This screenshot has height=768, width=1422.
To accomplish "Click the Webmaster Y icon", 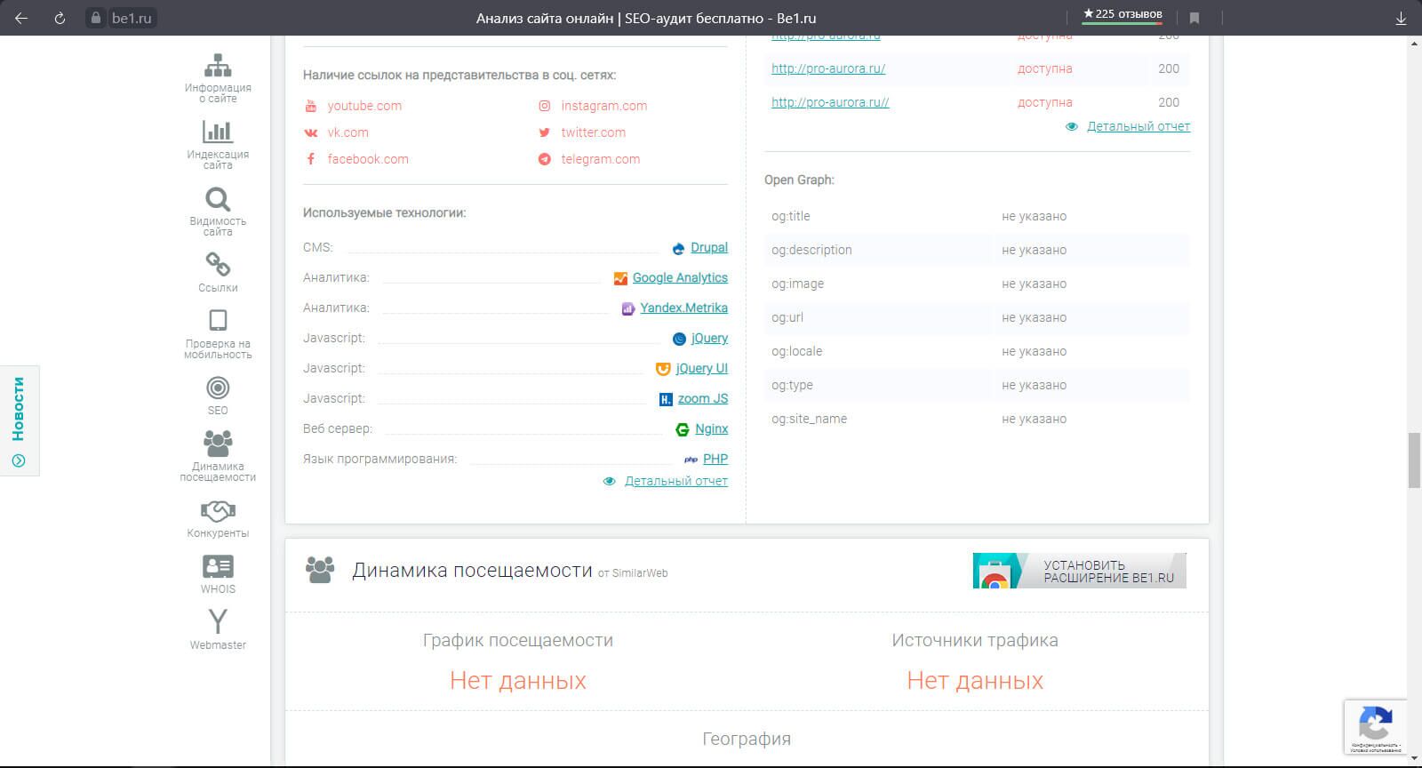I will (x=218, y=621).
